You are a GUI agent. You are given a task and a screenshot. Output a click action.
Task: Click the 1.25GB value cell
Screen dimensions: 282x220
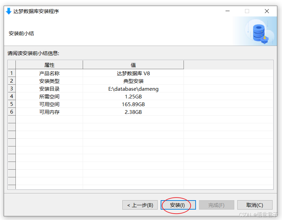133,96
